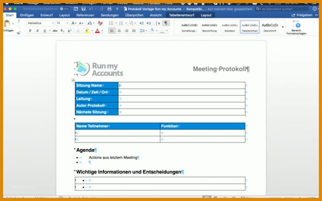The height and width of the screenshot is (201, 322).
Task: Click the Print icon in title bar
Action: [110, 9]
